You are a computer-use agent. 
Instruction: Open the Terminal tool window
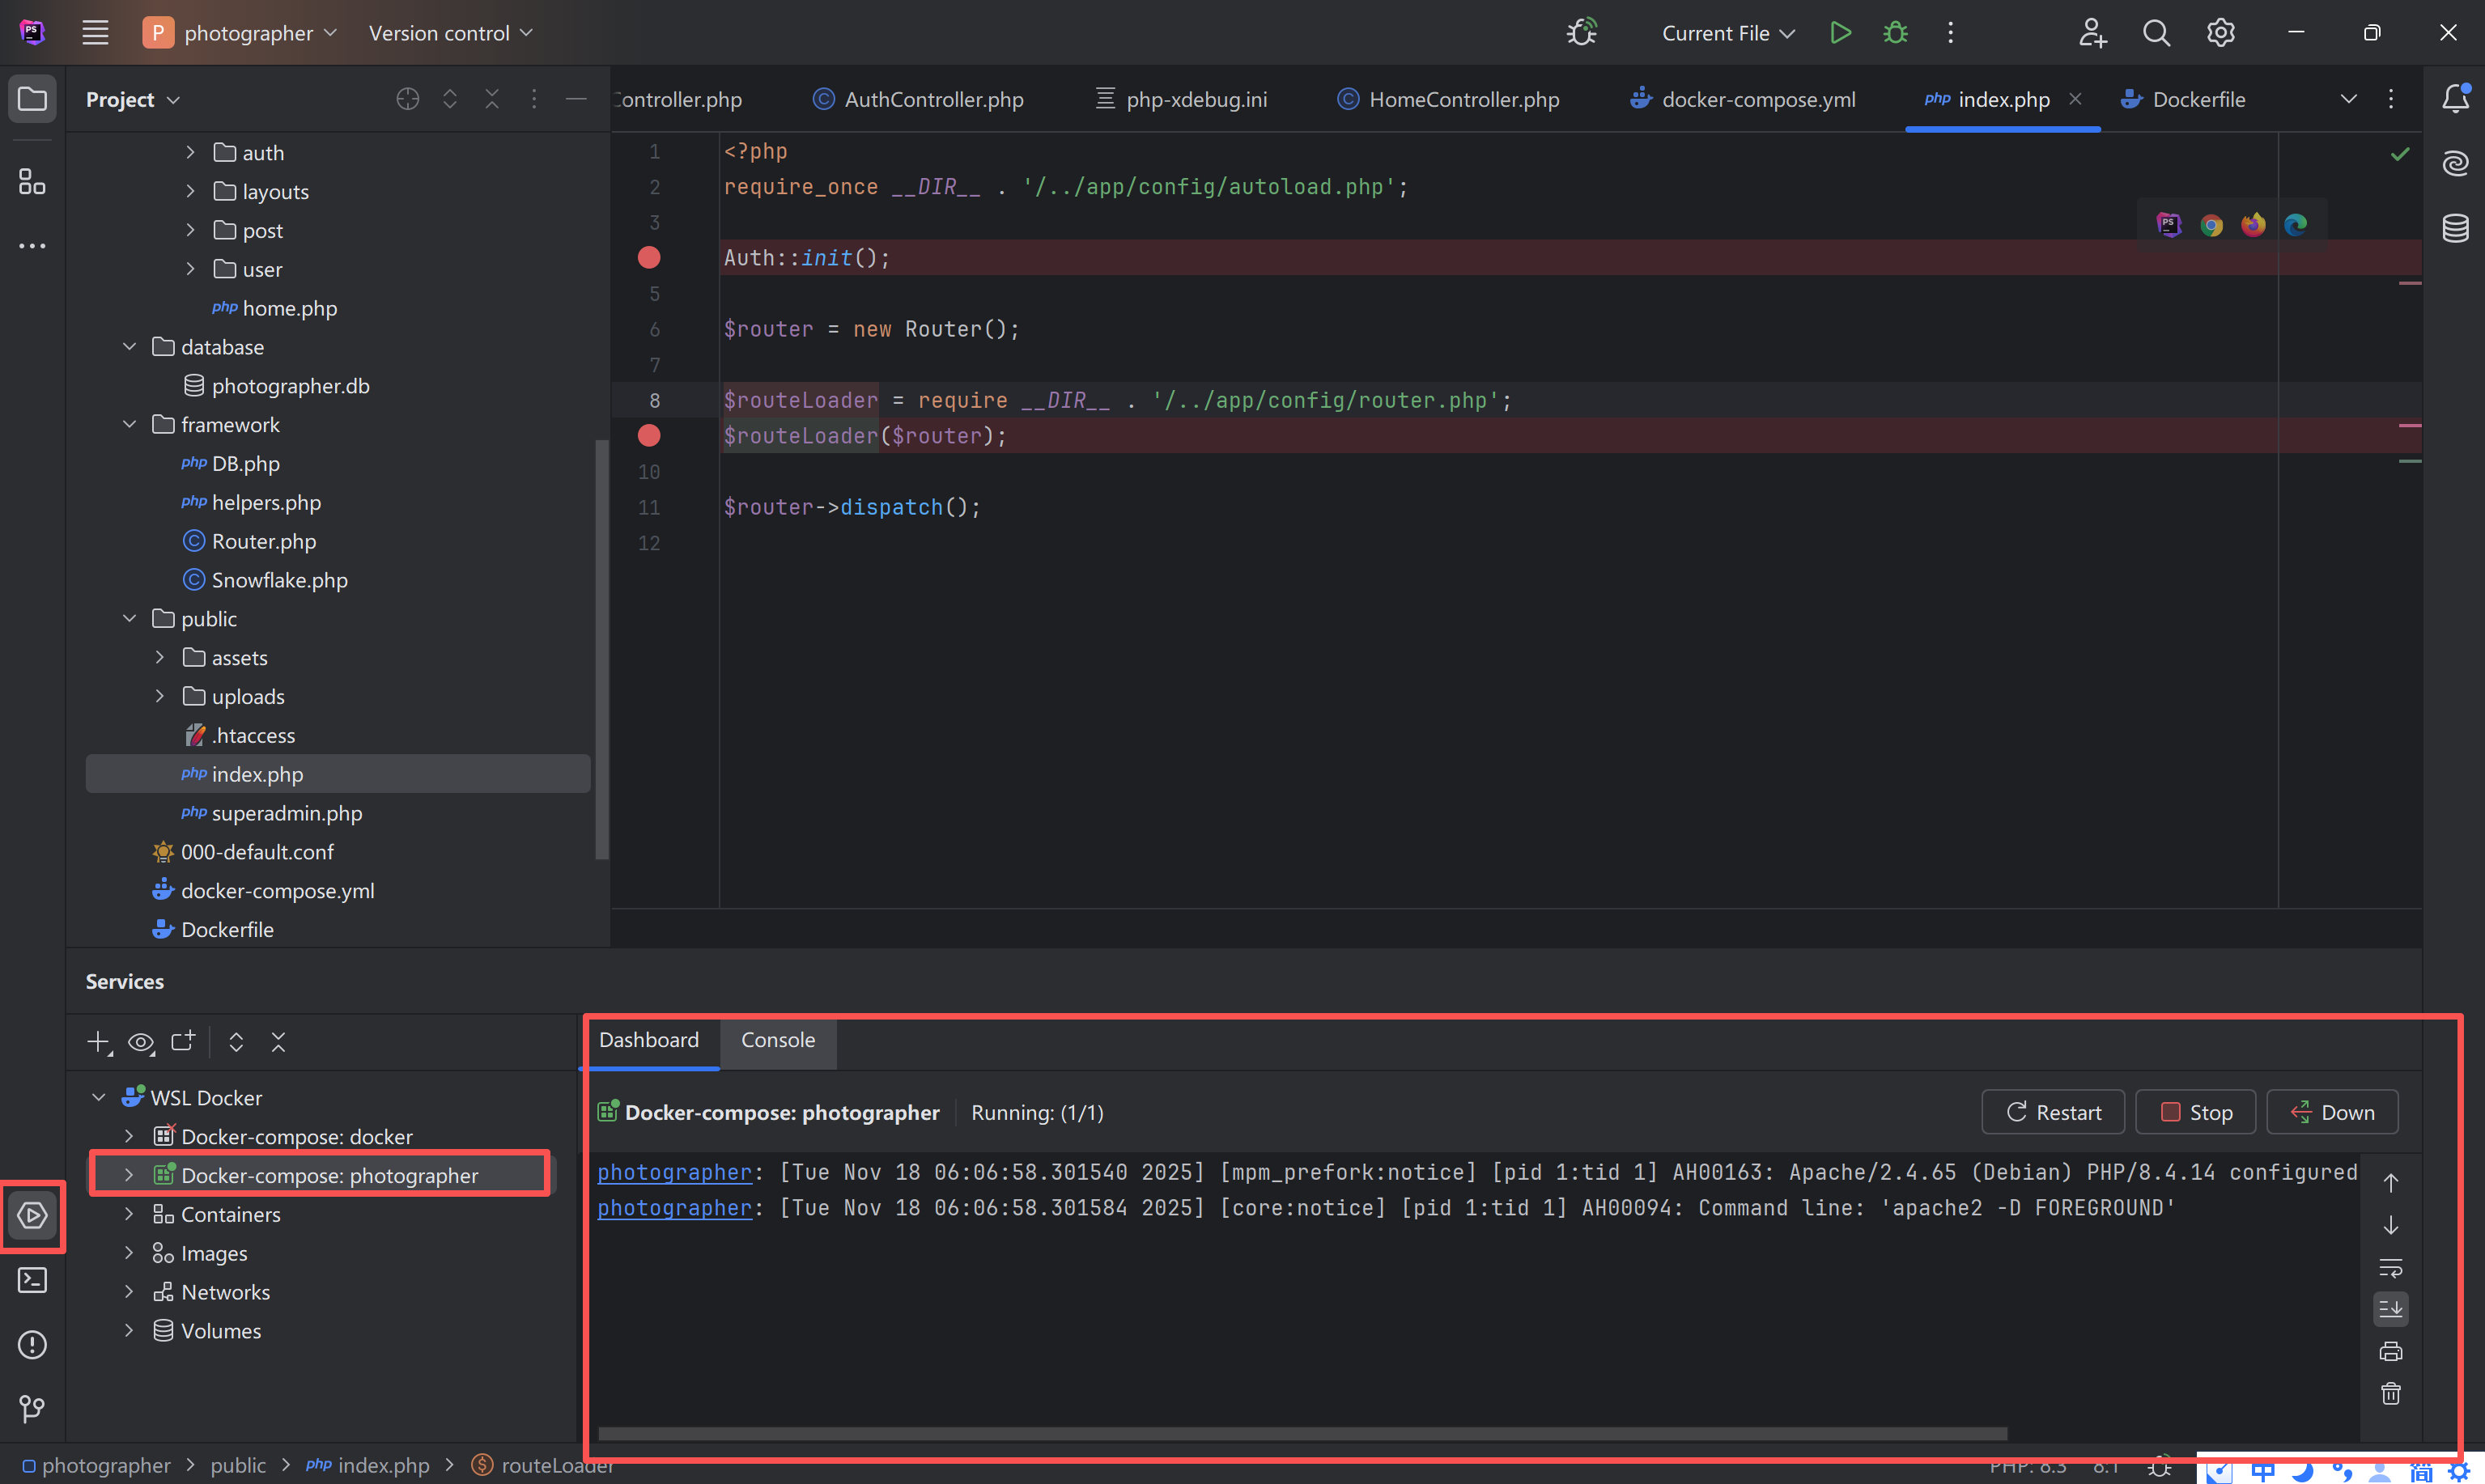(32, 1280)
